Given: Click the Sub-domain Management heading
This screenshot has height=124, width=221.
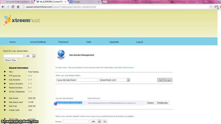Looking at the screenshot, I should coord(81,55).
